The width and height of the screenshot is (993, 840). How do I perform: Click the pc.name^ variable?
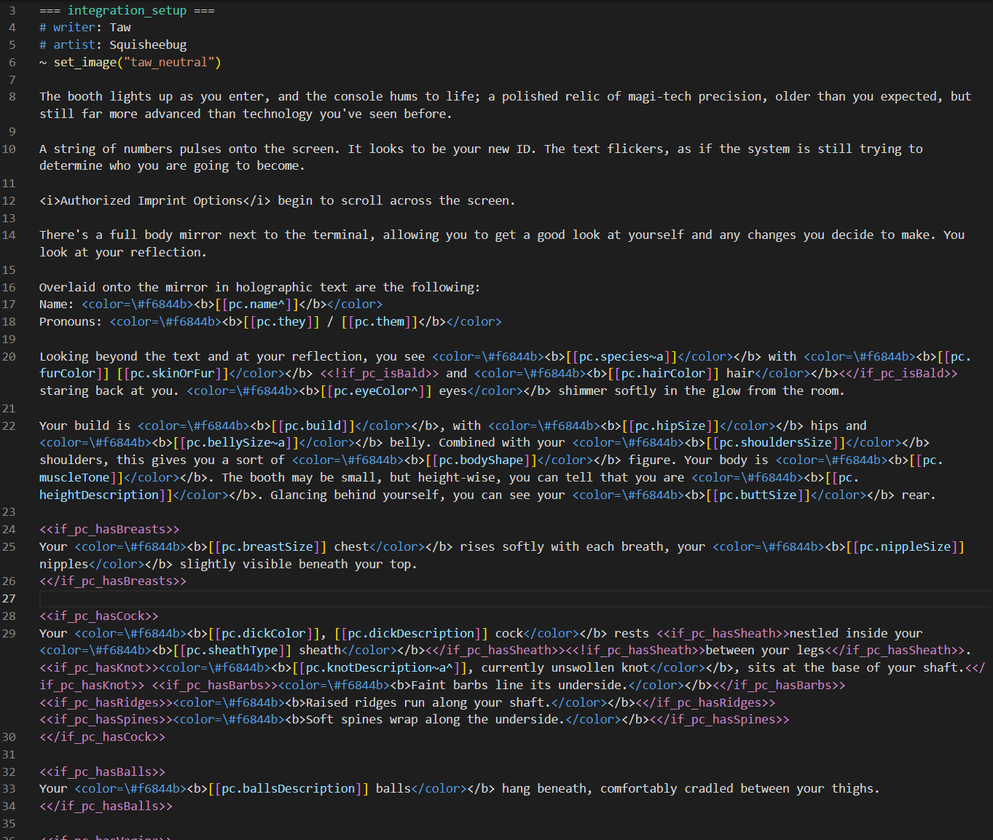pos(256,305)
